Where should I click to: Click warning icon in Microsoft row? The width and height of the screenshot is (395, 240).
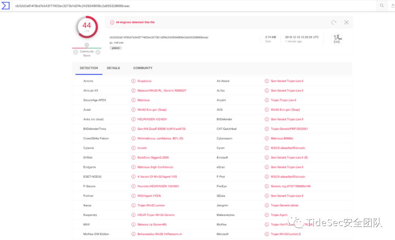[x=267, y=234]
